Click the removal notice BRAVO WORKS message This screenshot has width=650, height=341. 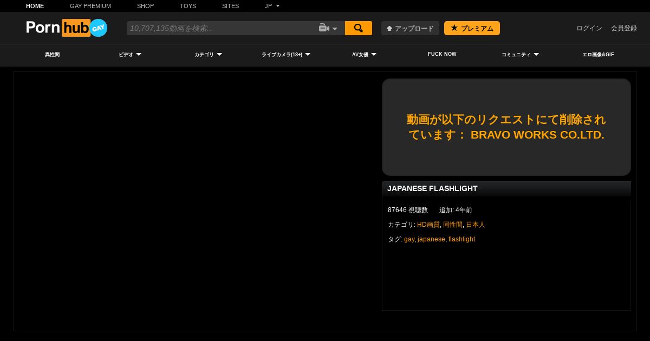coord(506,127)
